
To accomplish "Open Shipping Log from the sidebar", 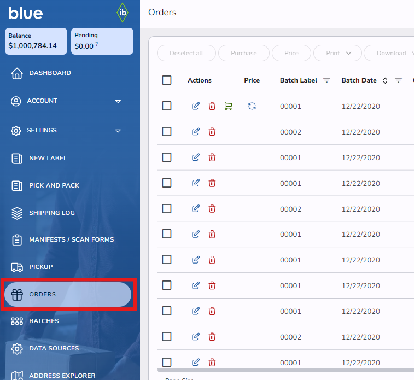I will tap(51, 213).
